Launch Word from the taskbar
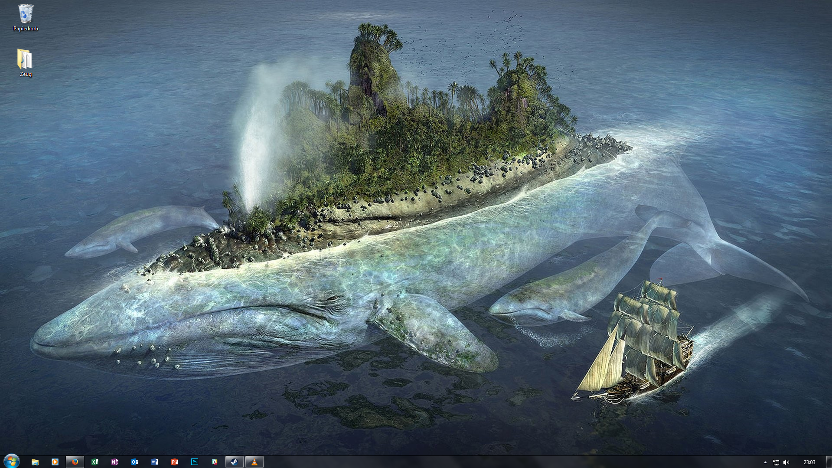 click(x=155, y=462)
